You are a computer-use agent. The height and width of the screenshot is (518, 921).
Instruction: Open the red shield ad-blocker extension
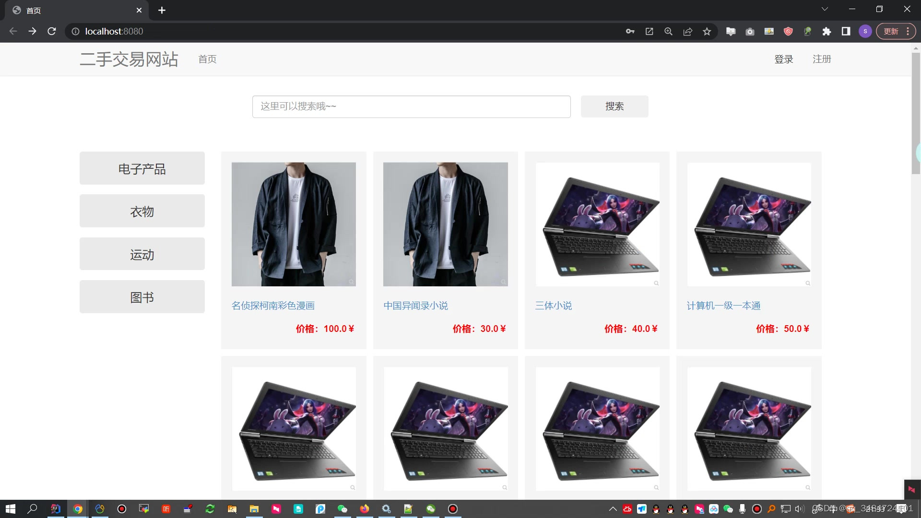point(788,31)
